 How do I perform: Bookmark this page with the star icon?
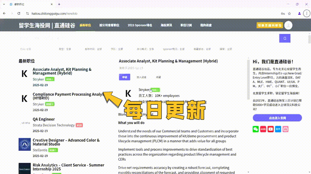pos(289,13)
